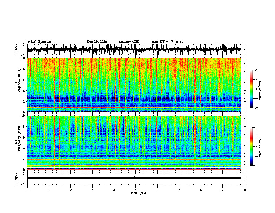Click the -3 value on ch.2 color bar
Viewport: 275px width, 213px height.
click(256, 128)
